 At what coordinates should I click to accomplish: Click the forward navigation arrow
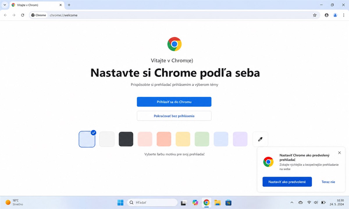(14, 15)
